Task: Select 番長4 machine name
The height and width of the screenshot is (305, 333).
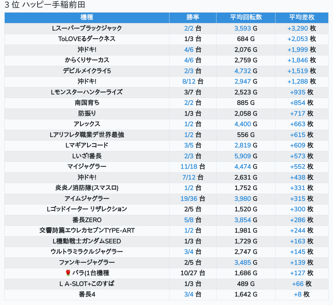Action: pos(87,295)
